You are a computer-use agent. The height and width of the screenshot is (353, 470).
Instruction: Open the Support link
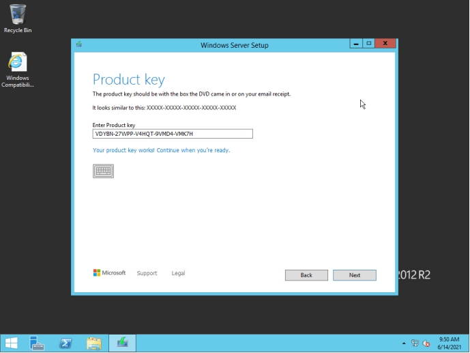coord(147,273)
